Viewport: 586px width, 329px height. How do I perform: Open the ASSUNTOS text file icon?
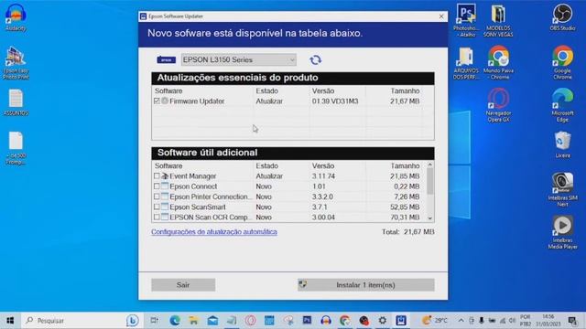(16, 102)
